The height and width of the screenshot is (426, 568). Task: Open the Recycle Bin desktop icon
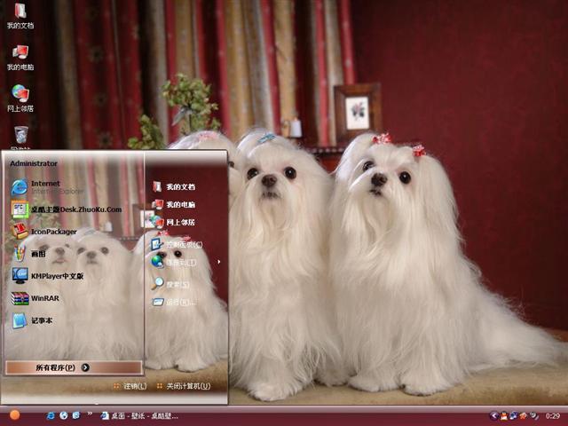(x=20, y=137)
